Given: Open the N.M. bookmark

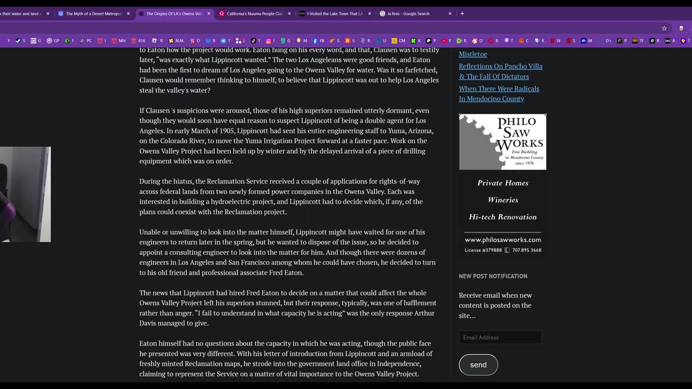Looking at the screenshot, I should pos(176,41).
